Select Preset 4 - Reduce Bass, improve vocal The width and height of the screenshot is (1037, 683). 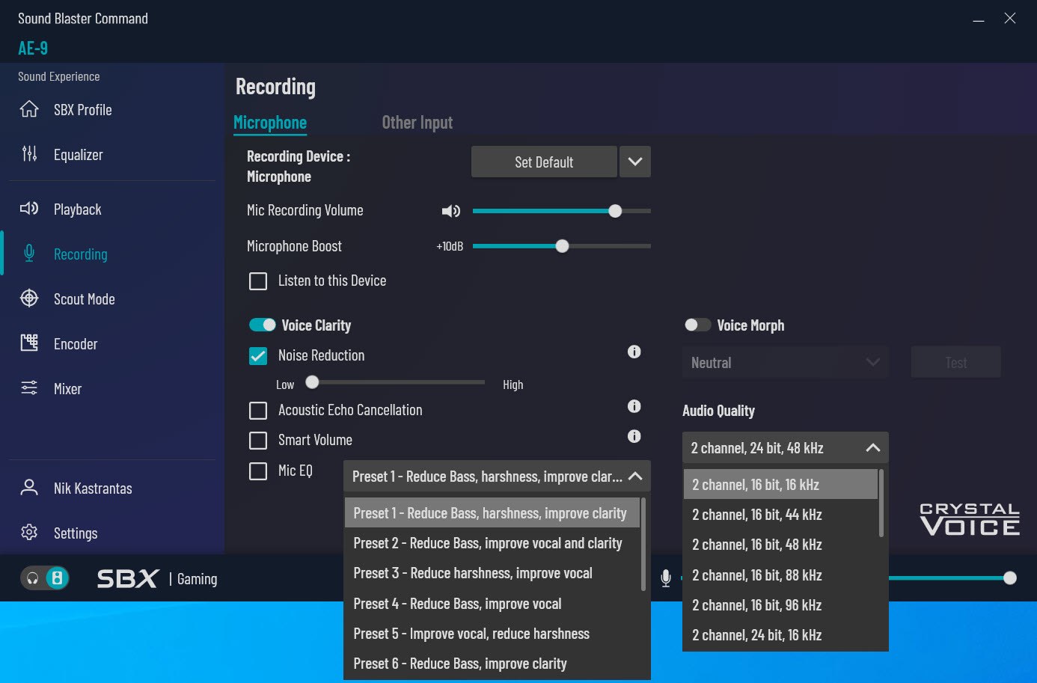[492, 604]
